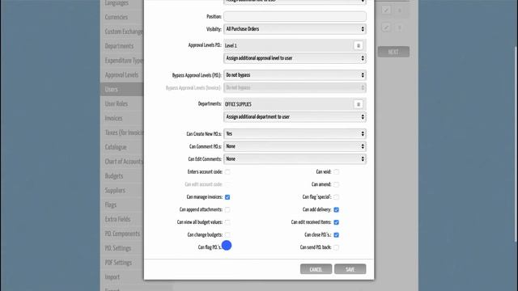Open Approval Levels in sidebar
This screenshot has height=291, width=518.
[122, 75]
